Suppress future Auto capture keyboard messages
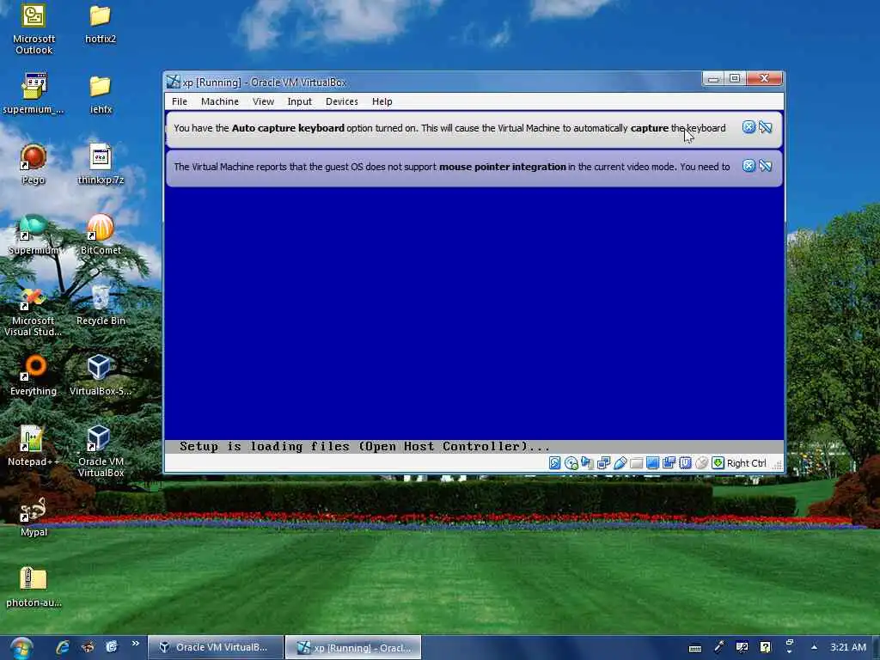 point(766,127)
